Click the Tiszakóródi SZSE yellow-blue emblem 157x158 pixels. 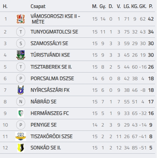(x=21, y=136)
